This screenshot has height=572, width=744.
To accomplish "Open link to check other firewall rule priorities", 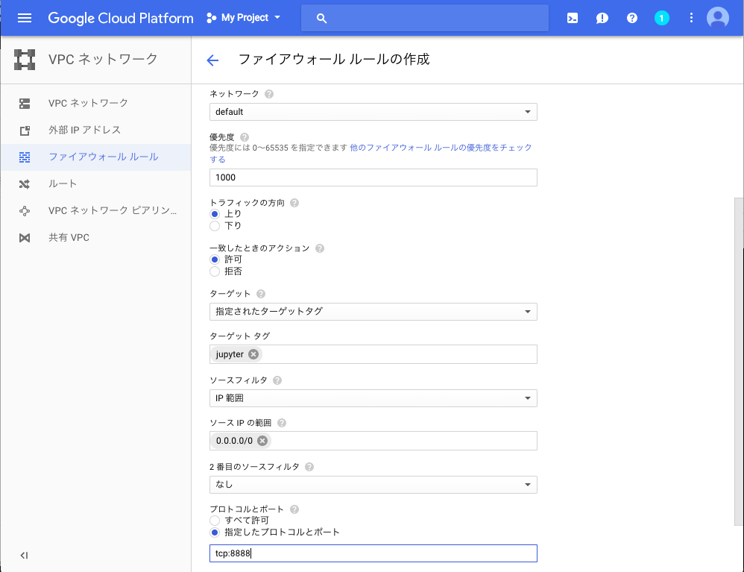I will coord(371,154).
